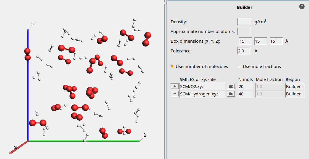Click Approximate number of atoms field
Viewport: 309px width, 159px height.
coord(244,32)
